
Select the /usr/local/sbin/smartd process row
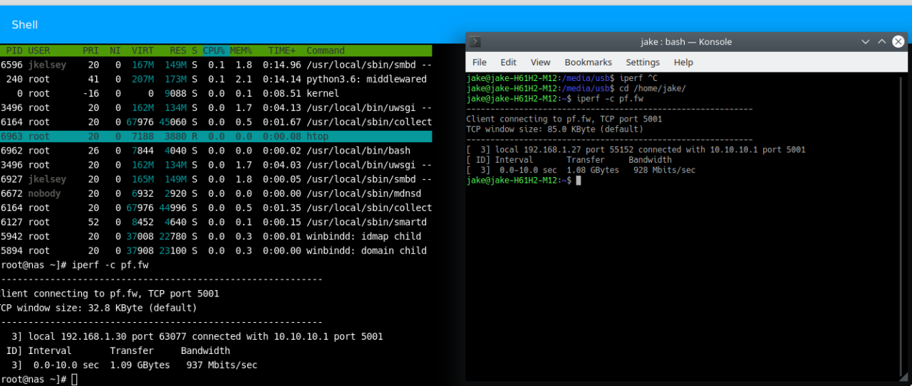(x=216, y=222)
